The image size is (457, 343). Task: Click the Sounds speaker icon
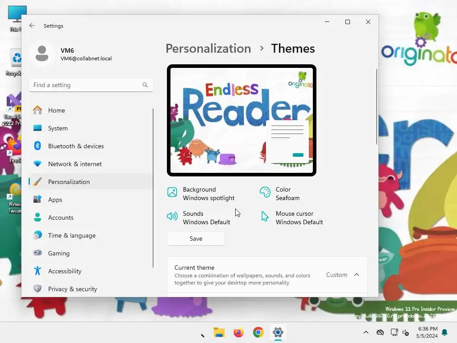[x=172, y=216]
